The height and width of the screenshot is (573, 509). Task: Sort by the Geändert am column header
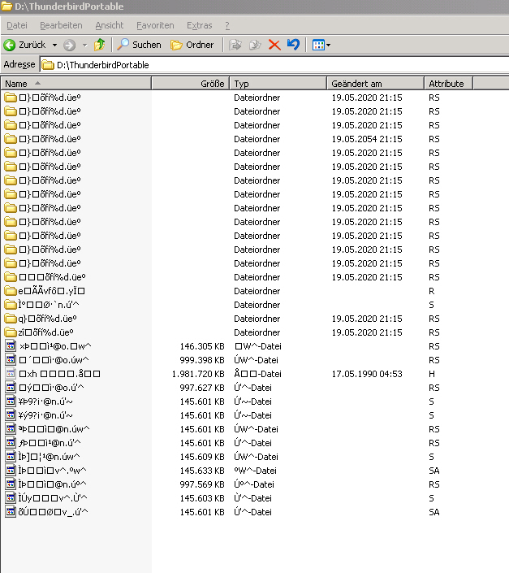click(375, 84)
